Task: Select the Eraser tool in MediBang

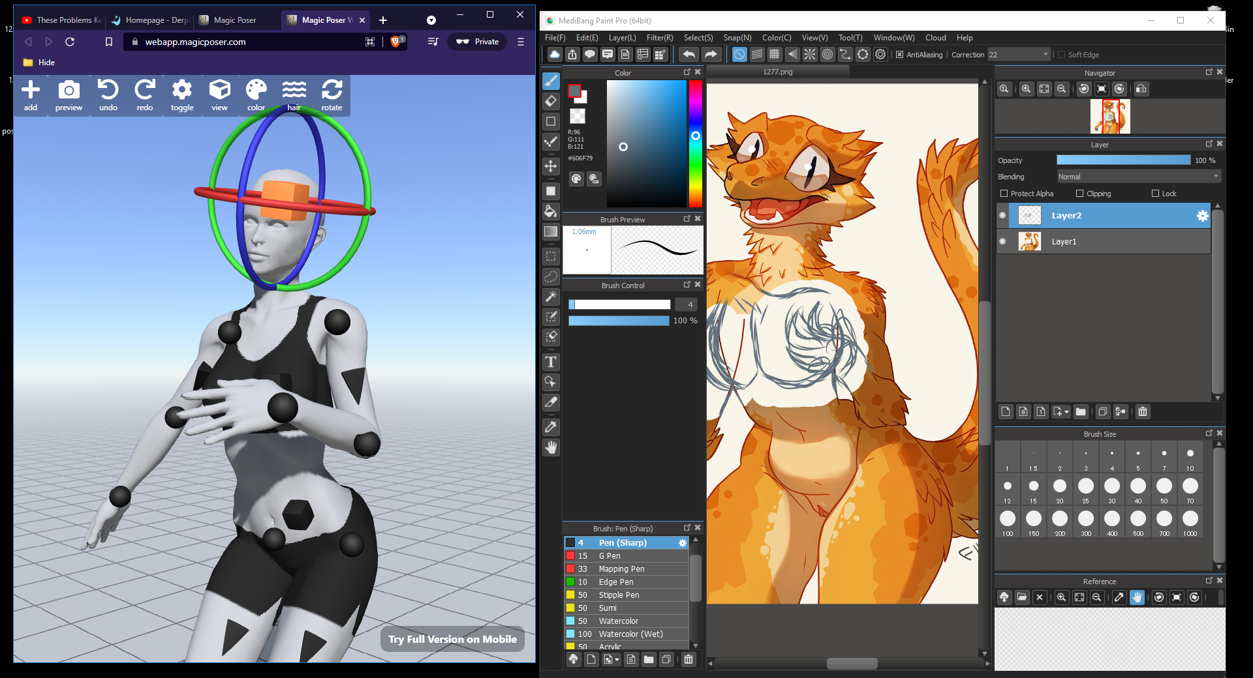Action: coord(551,101)
